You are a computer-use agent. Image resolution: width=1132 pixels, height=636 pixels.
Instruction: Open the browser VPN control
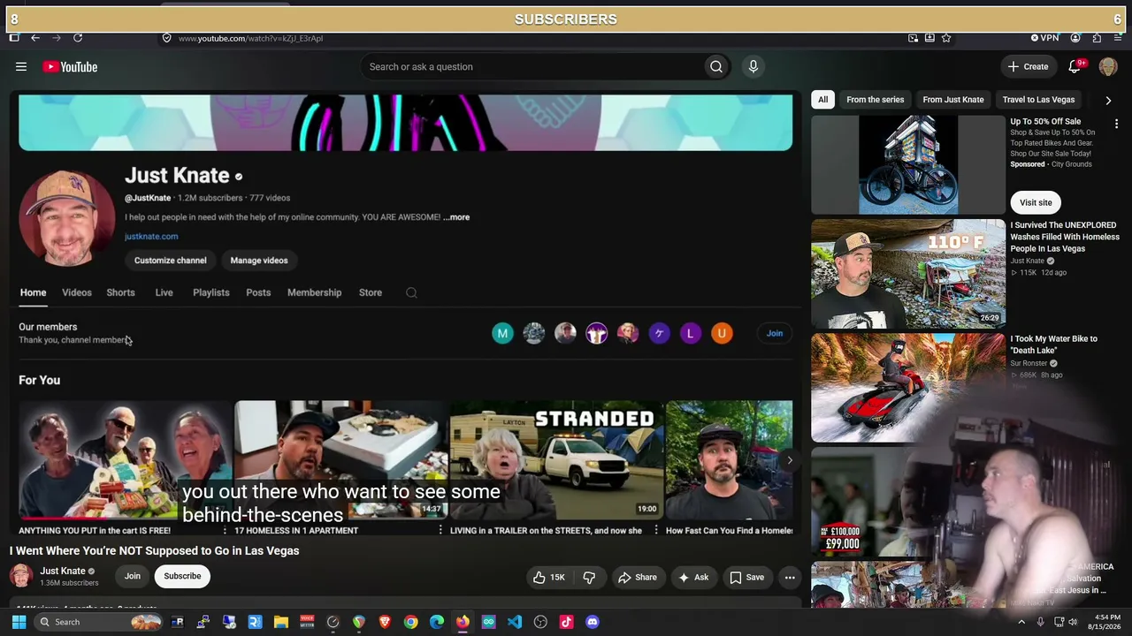click(x=1044, y=38)
